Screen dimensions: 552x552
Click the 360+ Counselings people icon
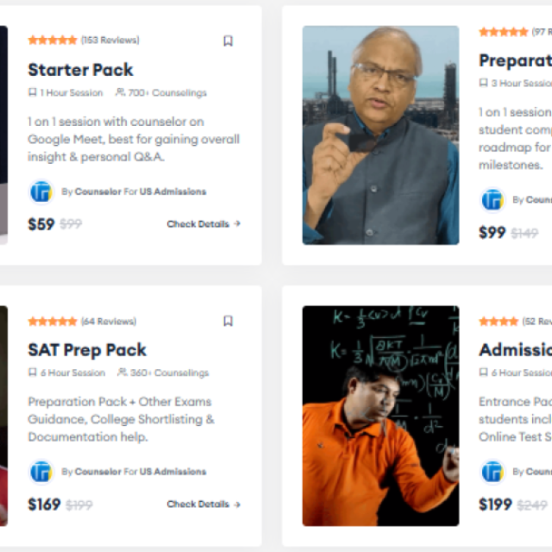pos(122,373)
